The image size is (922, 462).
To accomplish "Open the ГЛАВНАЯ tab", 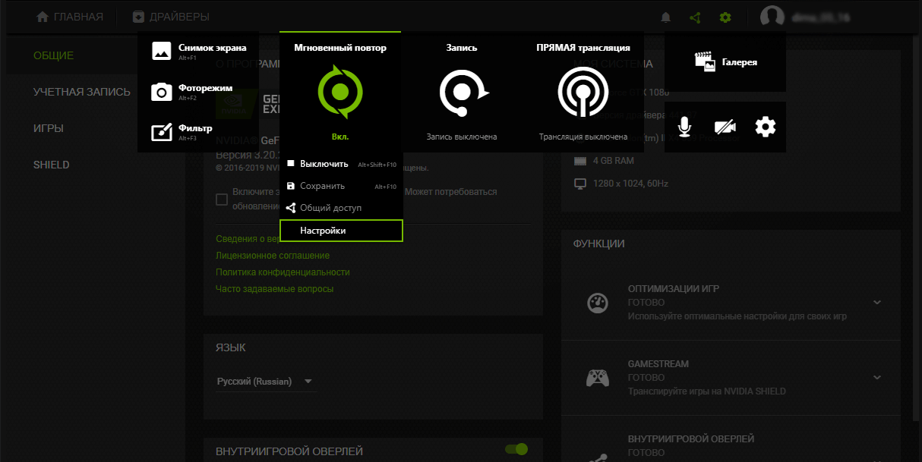I will tap(69, 17).
